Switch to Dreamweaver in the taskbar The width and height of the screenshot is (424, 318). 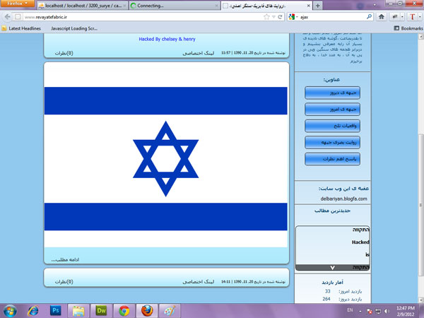101,311
